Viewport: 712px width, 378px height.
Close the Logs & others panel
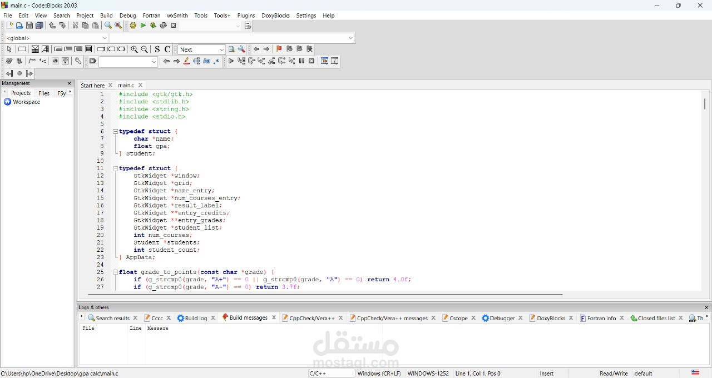(706, 307)
